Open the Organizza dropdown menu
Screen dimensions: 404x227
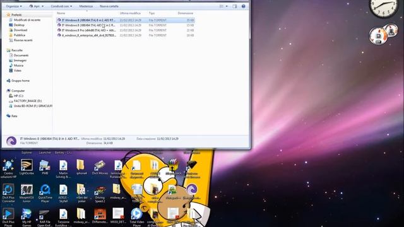pos(14,6)
